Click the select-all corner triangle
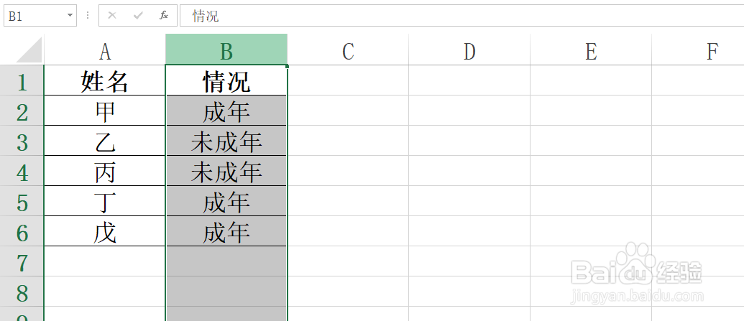The width and height of the screenshot is (744, 321). pyautogui.click(x=29, y=50)
